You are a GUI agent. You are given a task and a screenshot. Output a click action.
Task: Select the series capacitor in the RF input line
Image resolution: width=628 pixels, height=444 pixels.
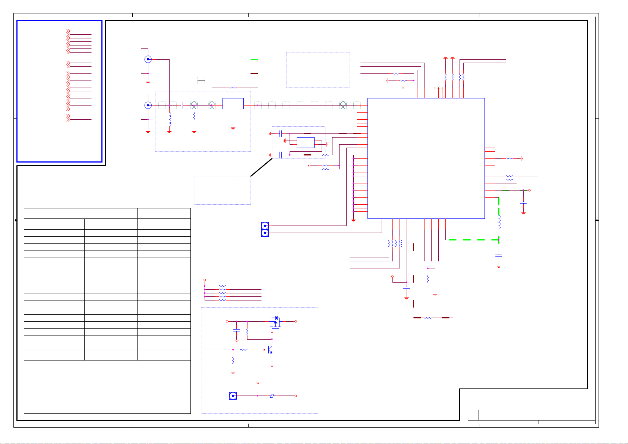pyautogui.click(x=182, y=105)
